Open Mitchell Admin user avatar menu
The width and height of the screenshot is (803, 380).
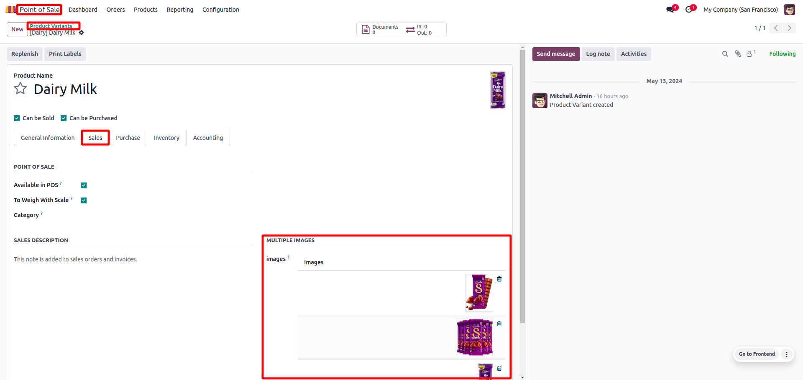pos(790,10)
